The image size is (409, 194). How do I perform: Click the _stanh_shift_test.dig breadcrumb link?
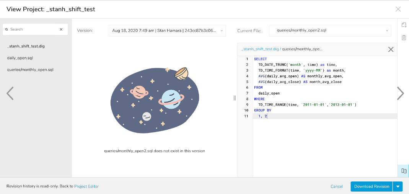pos(260,49)
